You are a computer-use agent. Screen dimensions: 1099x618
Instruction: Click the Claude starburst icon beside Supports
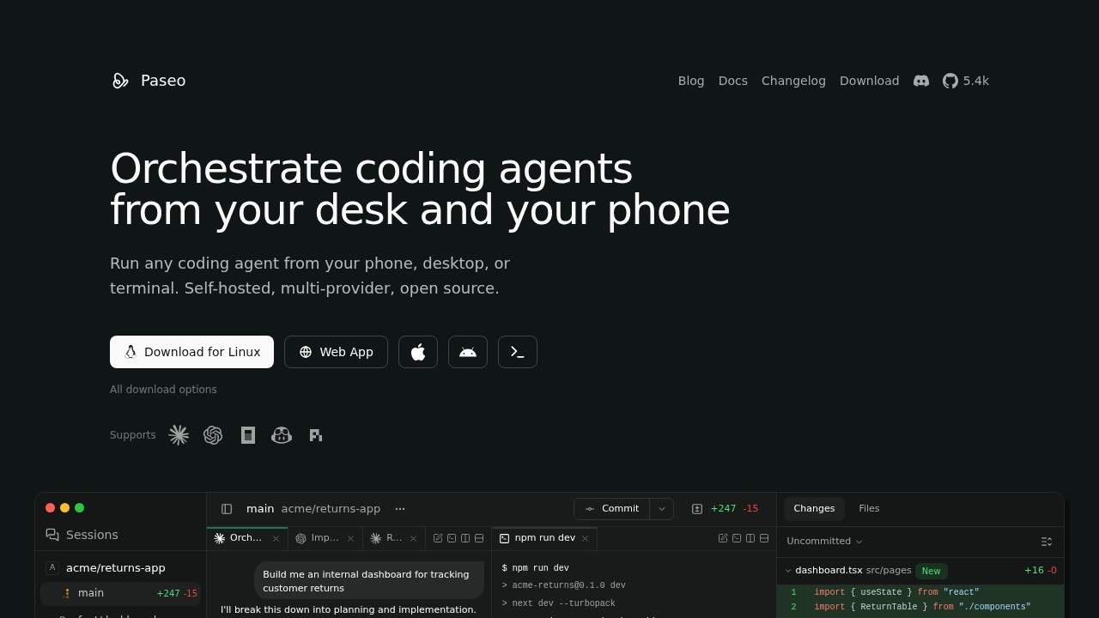(x=179, y=435)
